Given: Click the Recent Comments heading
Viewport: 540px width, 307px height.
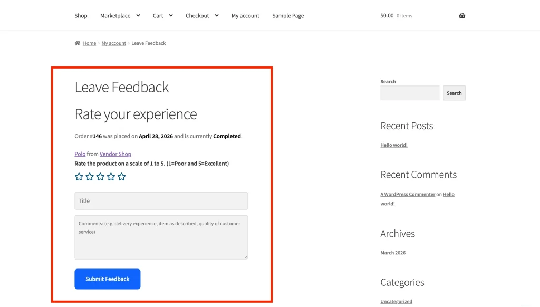Looking at the screenshot, I should [x=418, y=175].
